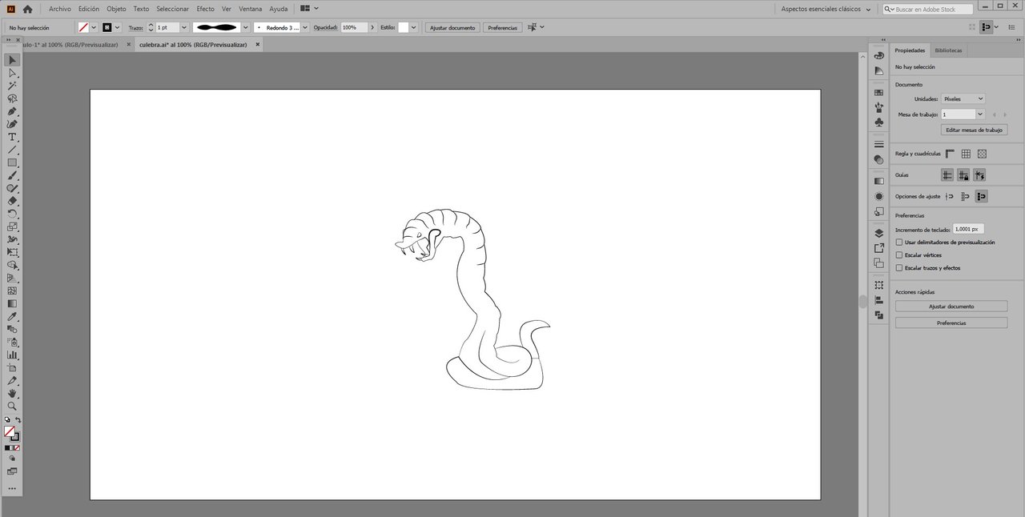Toggle snap to point in Opciones de ajuste
The image size is (1025, 517).
950,196
